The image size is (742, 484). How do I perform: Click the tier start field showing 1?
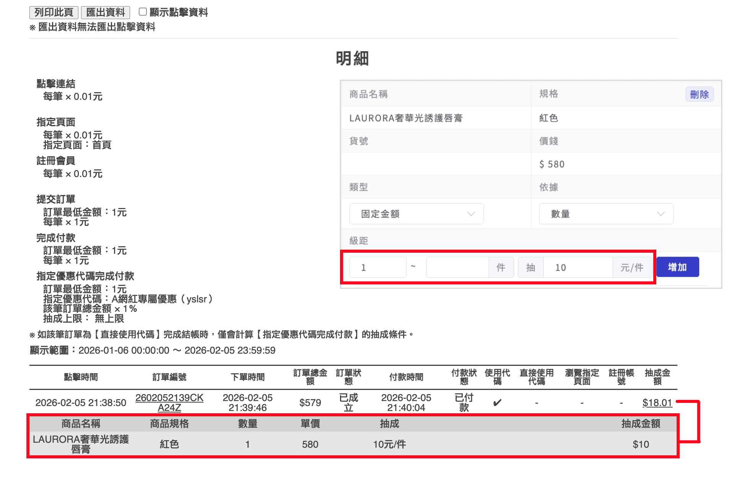tap(378, 267)
